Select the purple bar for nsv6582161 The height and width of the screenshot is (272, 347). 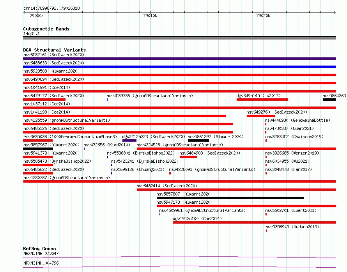click(x=179, y=59)
